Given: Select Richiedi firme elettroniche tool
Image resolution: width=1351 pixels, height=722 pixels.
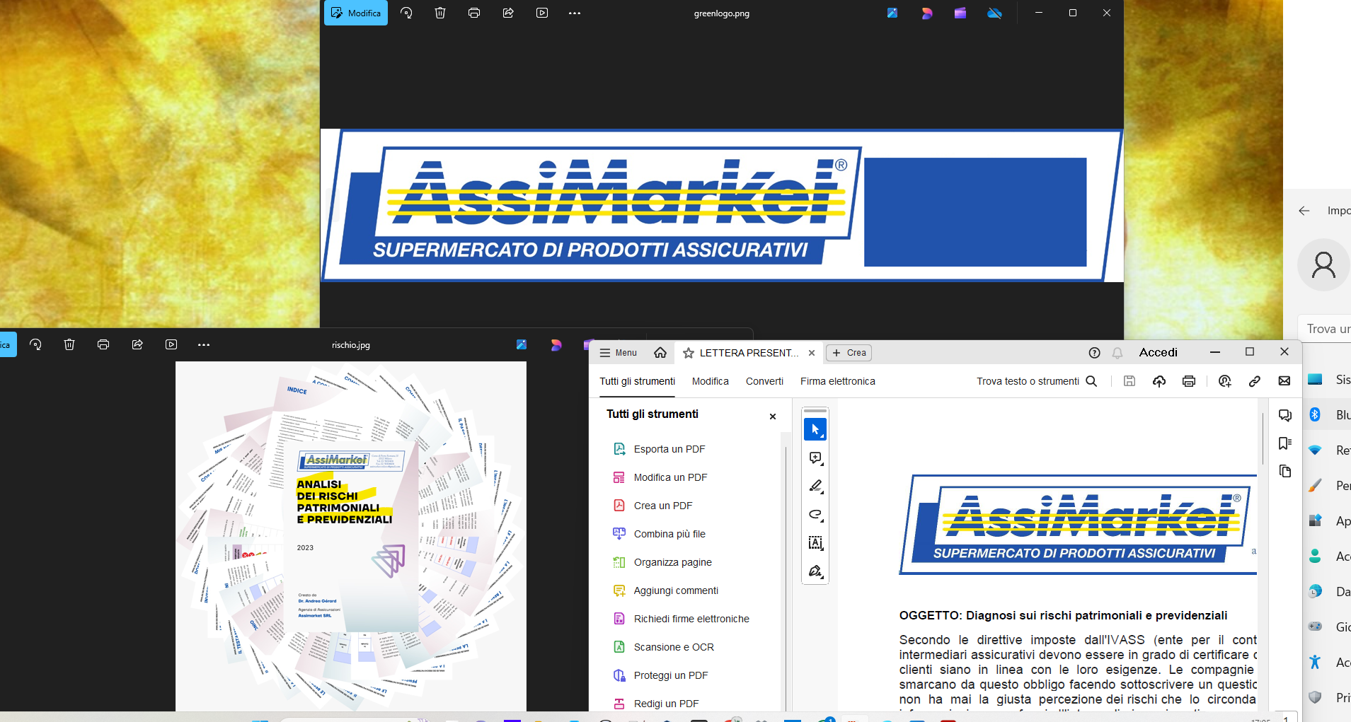Looking at the screenshot, I should click(690, 619).
